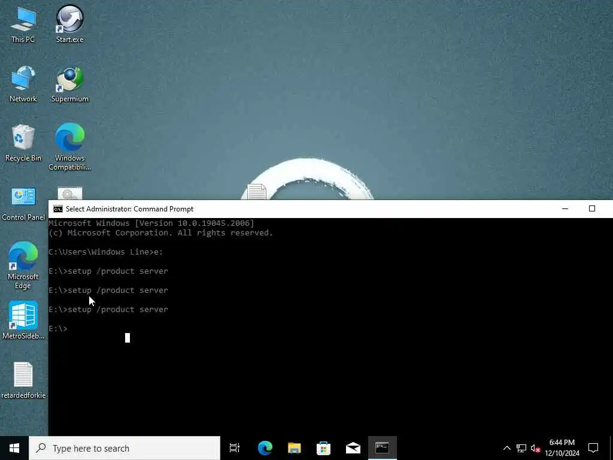Launch the Start.exe shortcut
The height and width of the screenshot is (460, 613).
coord(69,24)
